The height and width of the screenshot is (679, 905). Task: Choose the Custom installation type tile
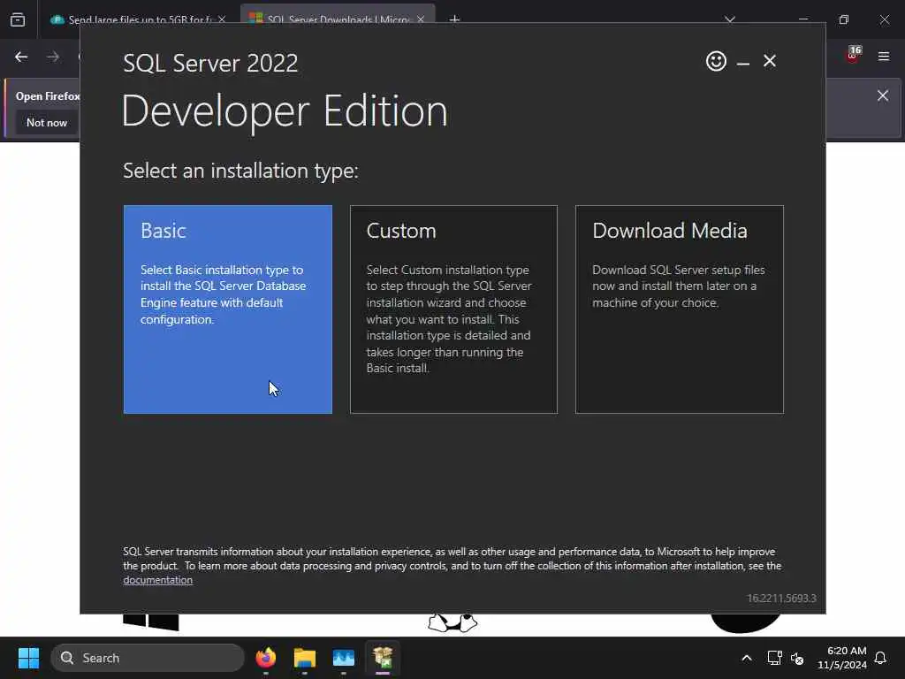click(453, 309)
